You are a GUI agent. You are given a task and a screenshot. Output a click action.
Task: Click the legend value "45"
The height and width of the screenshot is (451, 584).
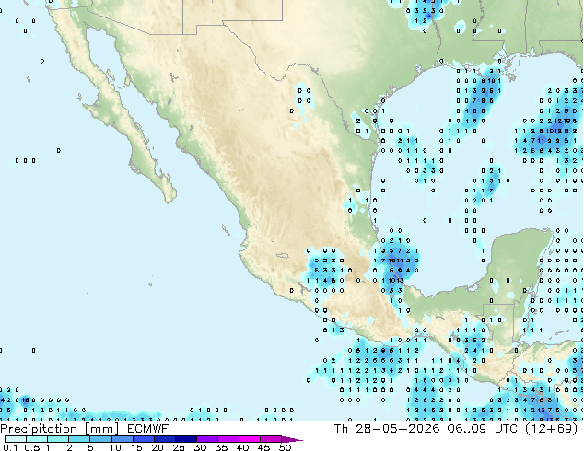tap(263, 447)
